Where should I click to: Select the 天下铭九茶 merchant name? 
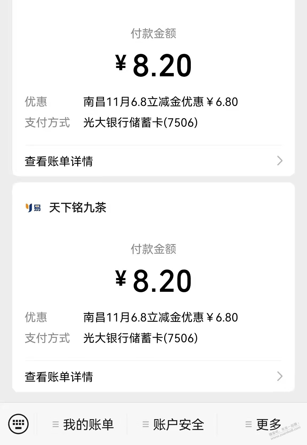78,208
